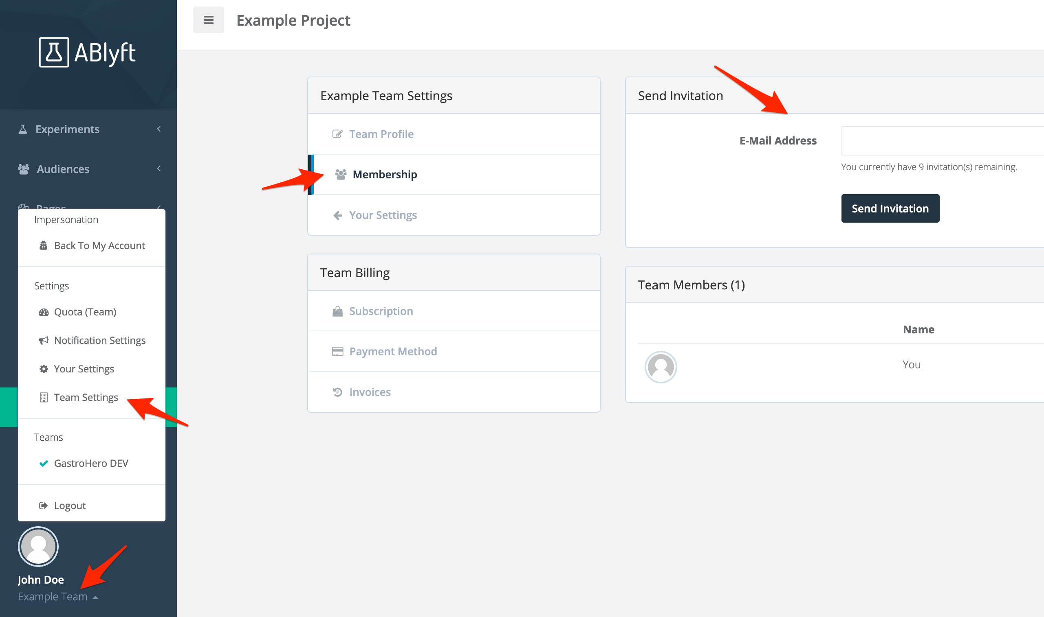Click the Send Invitation button

tap(890, 208)
